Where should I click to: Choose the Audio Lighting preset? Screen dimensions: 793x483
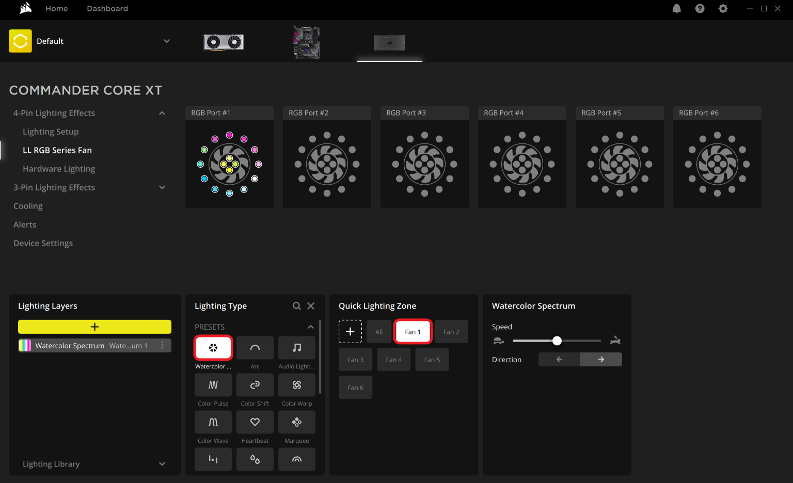click(297, 348)
